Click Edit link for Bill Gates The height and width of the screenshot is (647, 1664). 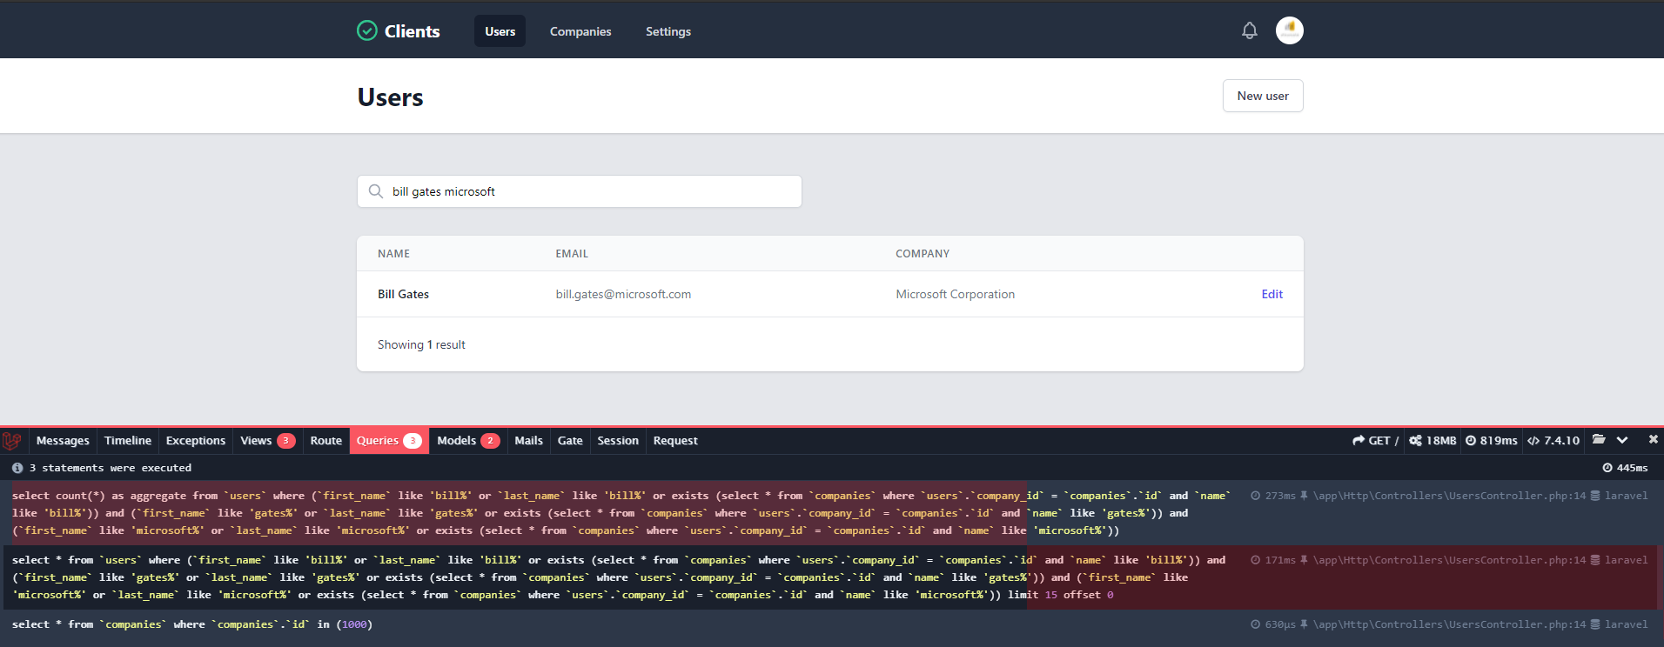point(1271,294)
